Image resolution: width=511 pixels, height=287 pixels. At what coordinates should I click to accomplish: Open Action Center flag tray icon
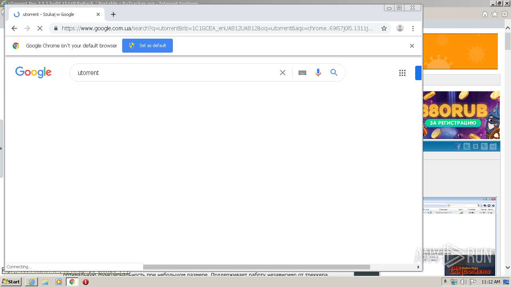[473, 282]
